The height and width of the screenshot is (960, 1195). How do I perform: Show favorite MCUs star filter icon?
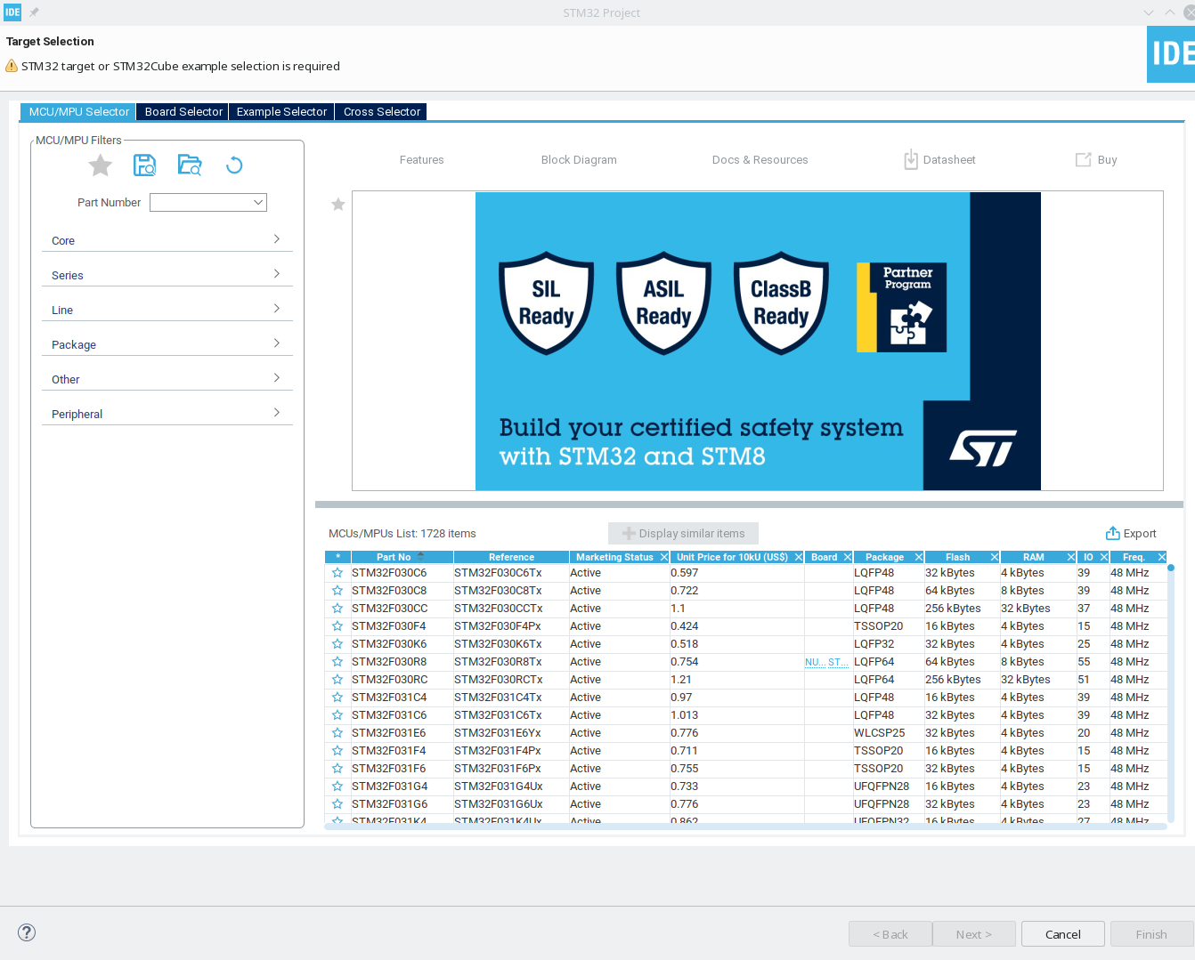[x=101, y=165]
